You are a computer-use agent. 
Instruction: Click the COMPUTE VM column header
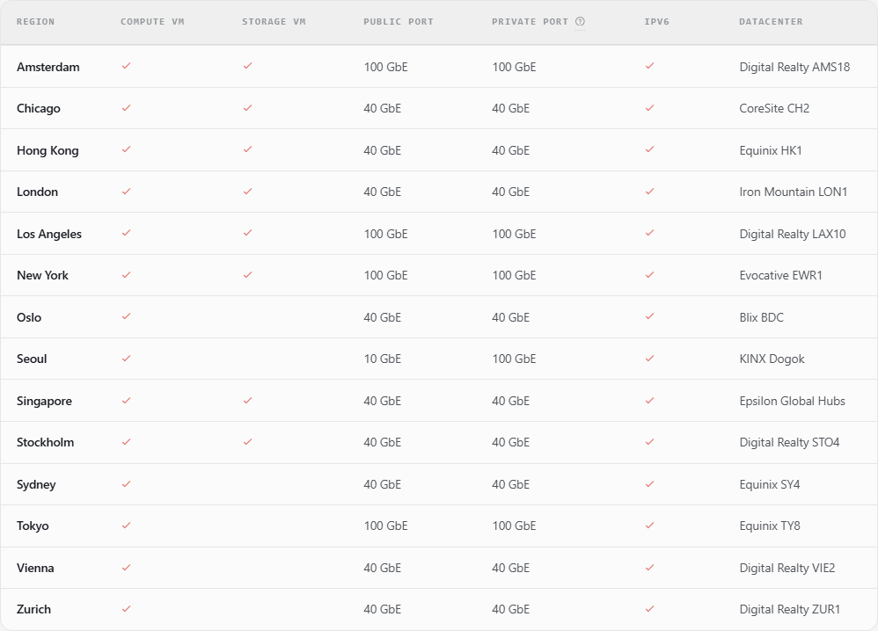[x=152, y=22]
